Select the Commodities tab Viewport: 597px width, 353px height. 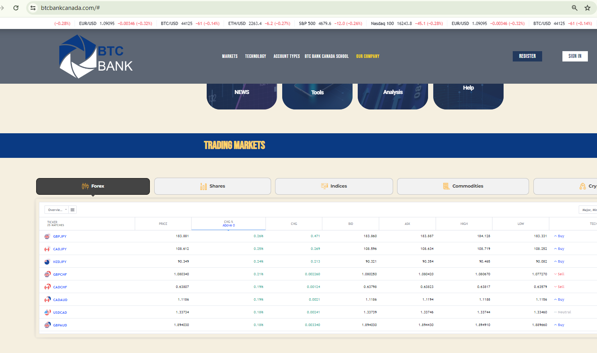[463, 186]
